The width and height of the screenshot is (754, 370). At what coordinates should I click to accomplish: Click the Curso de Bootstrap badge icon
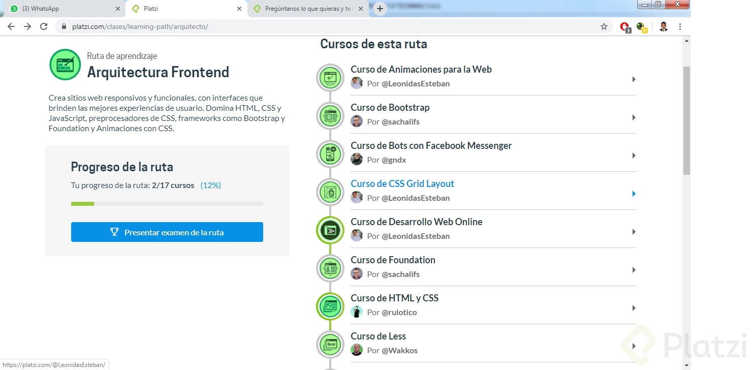click(330, 116)
